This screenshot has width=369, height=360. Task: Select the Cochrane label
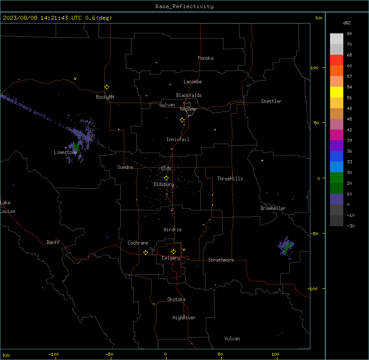pyautogui.click(x=138, y=243)
